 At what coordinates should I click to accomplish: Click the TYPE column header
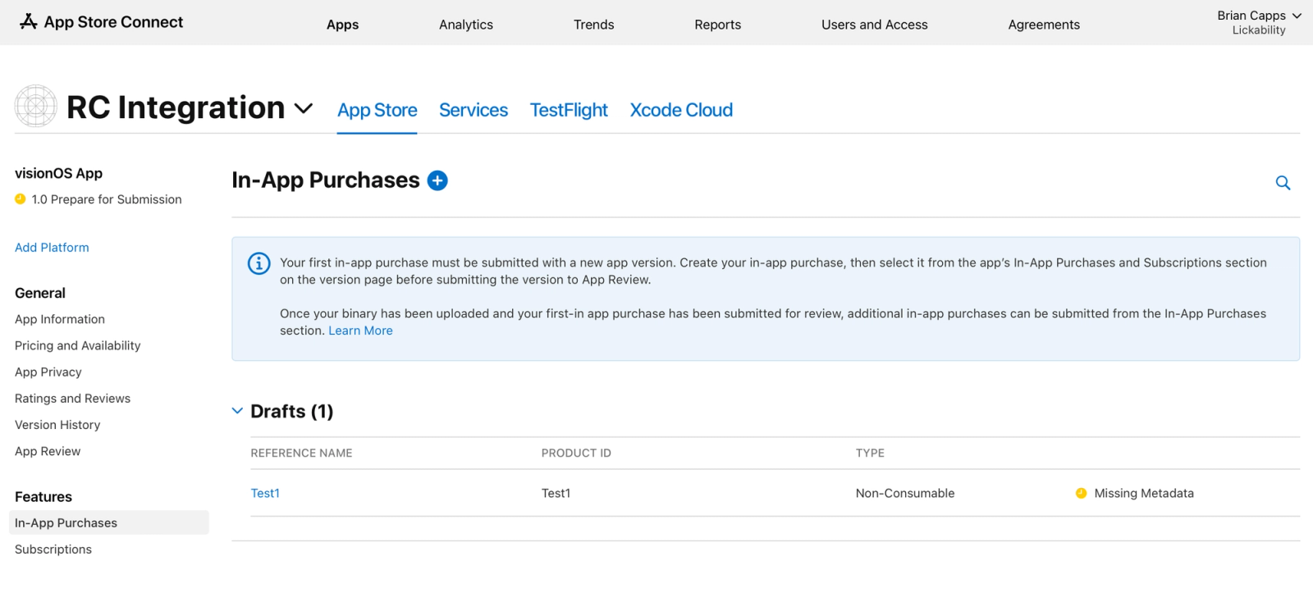(870, 453)
